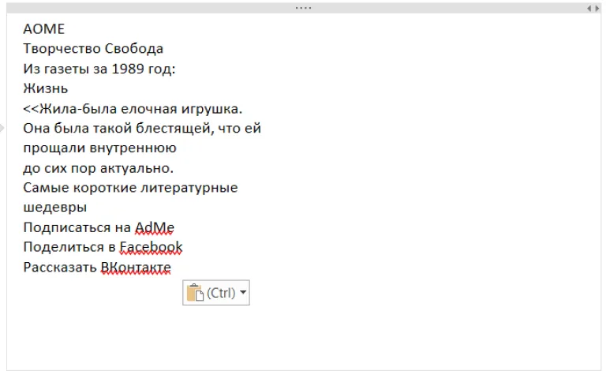606x371 pixels.
Task: Click the underlined word Facebook
Action: click(x=151, y=247)
